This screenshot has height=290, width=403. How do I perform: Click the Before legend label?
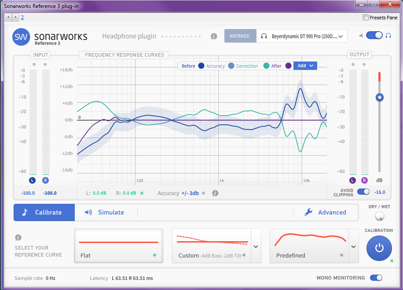coord(188,66)
